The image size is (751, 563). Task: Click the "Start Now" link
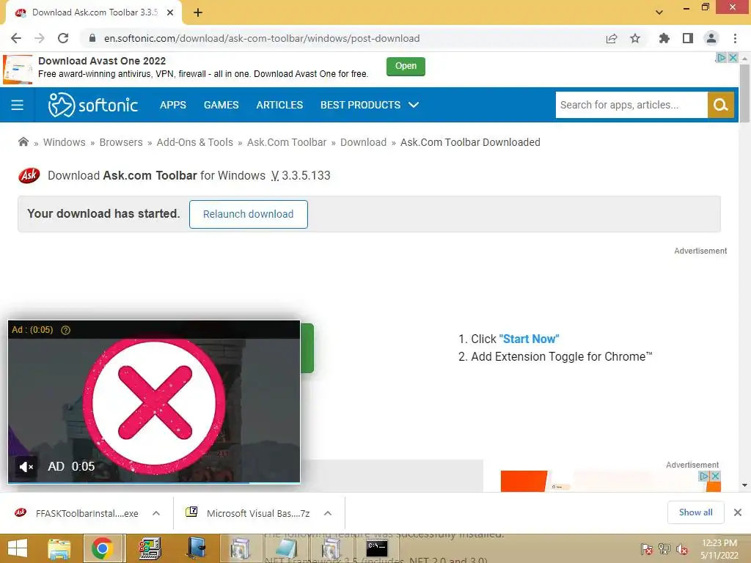[x=529, y=339]
